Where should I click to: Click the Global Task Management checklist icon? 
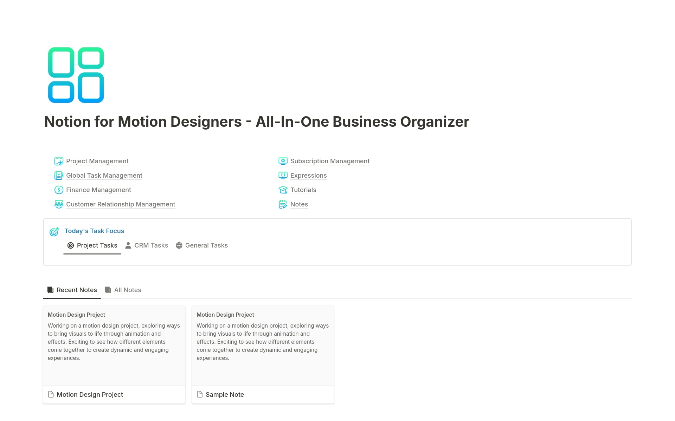point(59,176)
